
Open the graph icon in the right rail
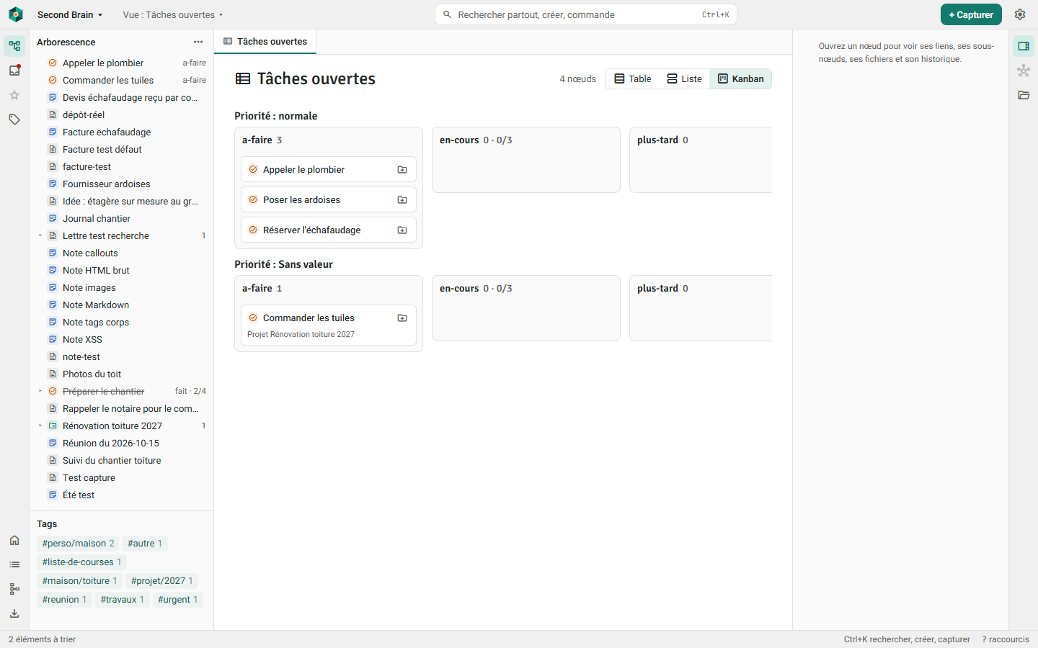[1024, 71]
